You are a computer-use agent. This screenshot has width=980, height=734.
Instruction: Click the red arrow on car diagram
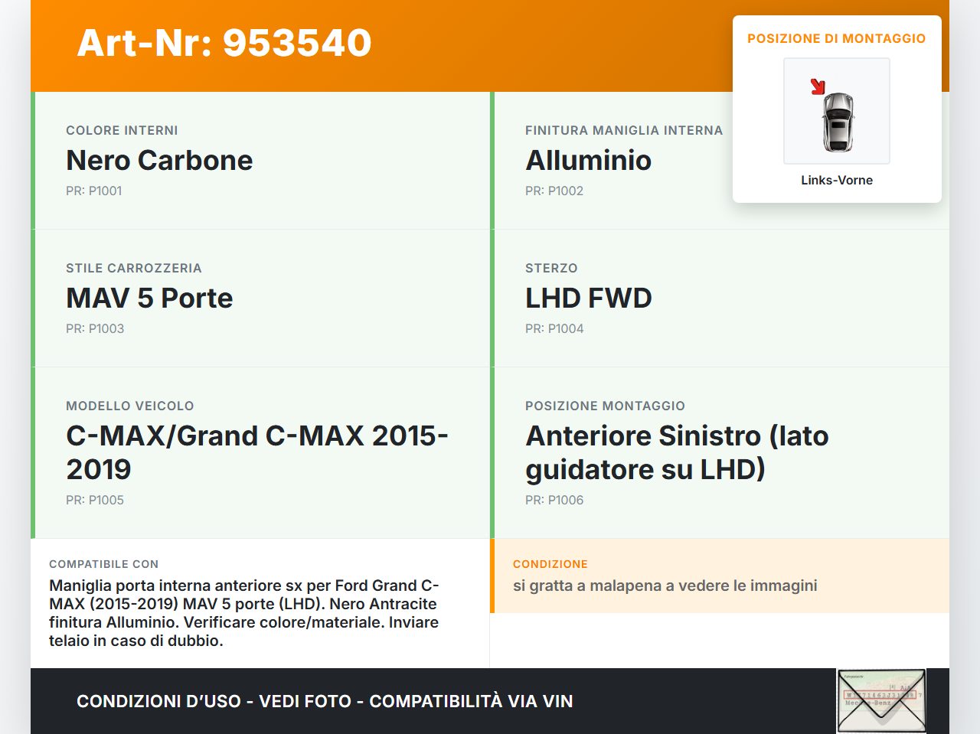point(818,86)
